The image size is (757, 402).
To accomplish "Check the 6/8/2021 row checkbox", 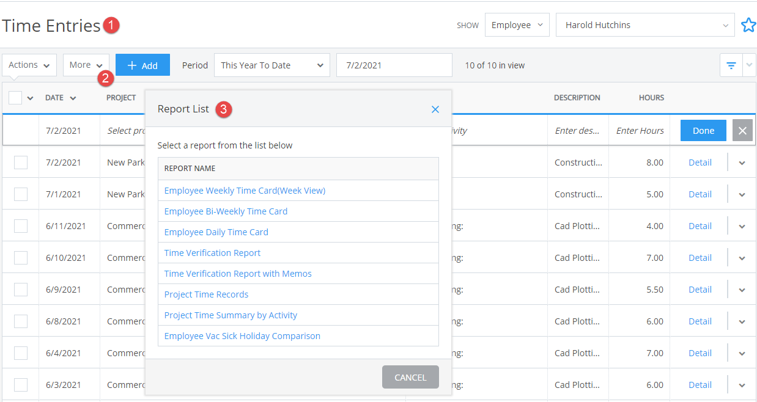I will click(21, 321).
